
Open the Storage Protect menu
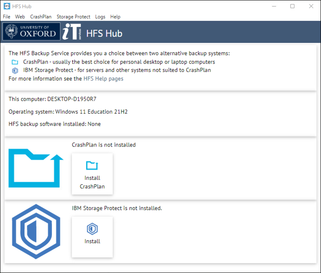[x=73, y=17]
